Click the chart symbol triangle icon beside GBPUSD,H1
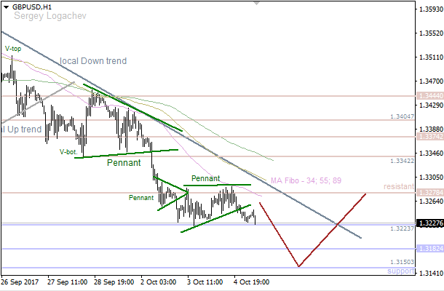 pos(4,6)
